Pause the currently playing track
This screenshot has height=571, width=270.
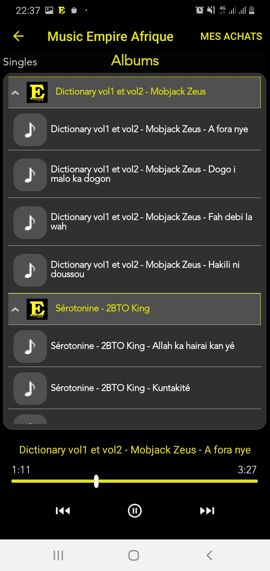click(x=135, y=511)
